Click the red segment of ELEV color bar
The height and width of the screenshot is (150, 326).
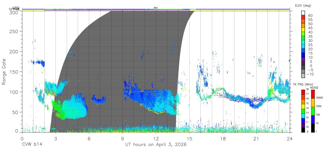[x=303, y=17]
